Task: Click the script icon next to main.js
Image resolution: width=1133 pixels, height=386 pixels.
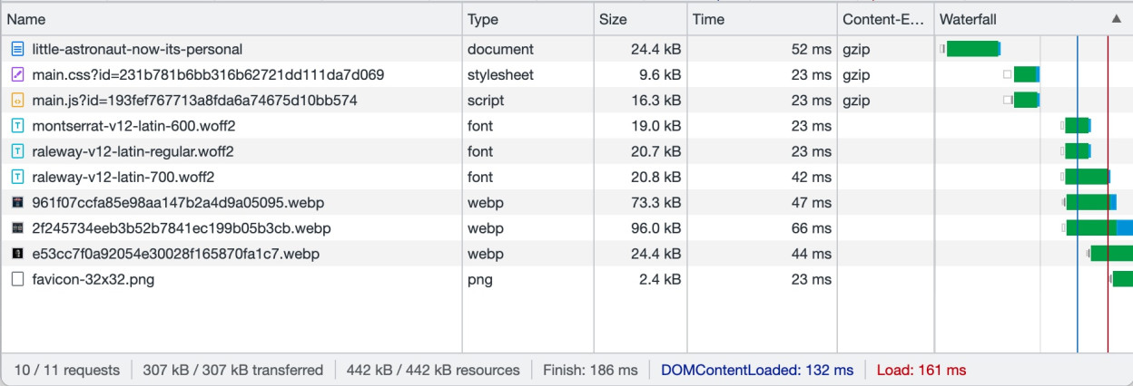Action: click(17, 101)
